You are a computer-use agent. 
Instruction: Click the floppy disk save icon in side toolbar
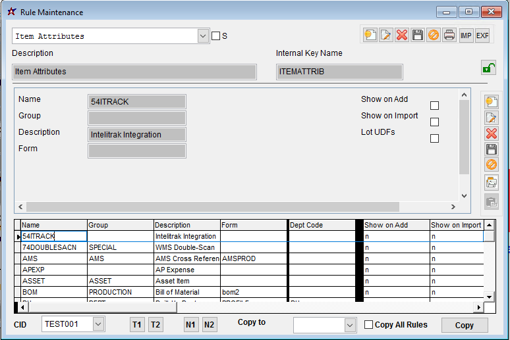pos(492,149)
